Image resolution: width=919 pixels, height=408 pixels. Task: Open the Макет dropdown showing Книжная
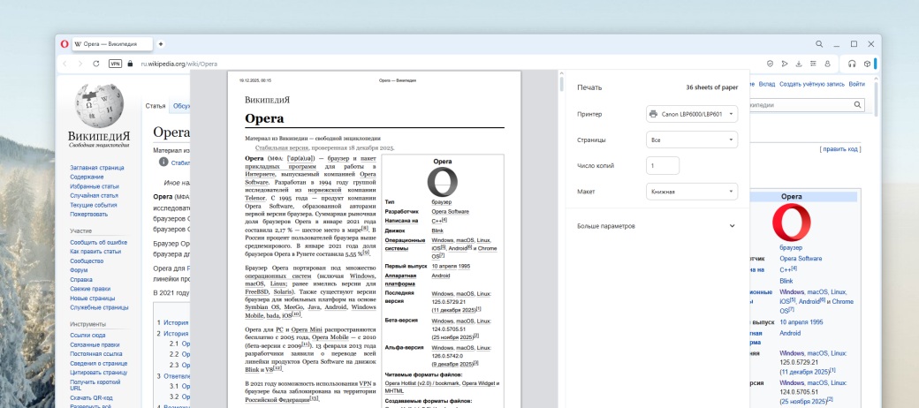pyautogui.click(x=691, y=191)
